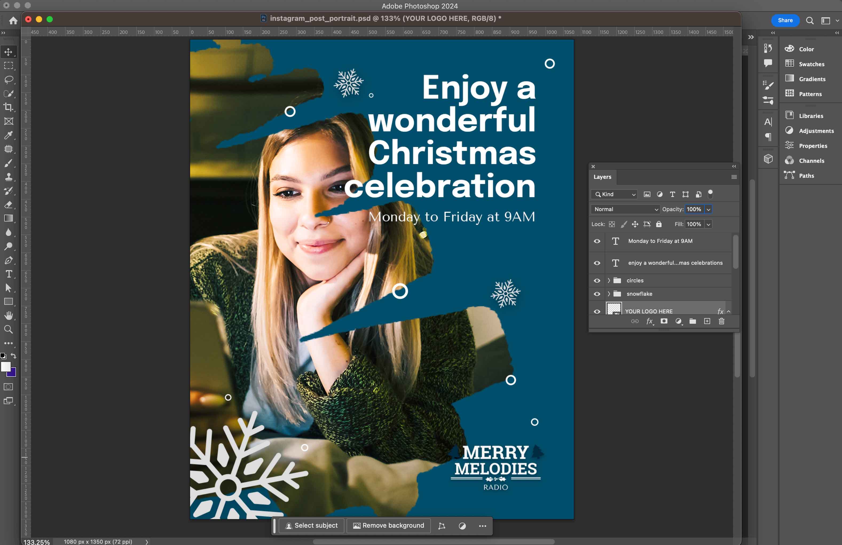Add a layer mask
The width and height of the screenshot is (842, 545).
(664, 321)
